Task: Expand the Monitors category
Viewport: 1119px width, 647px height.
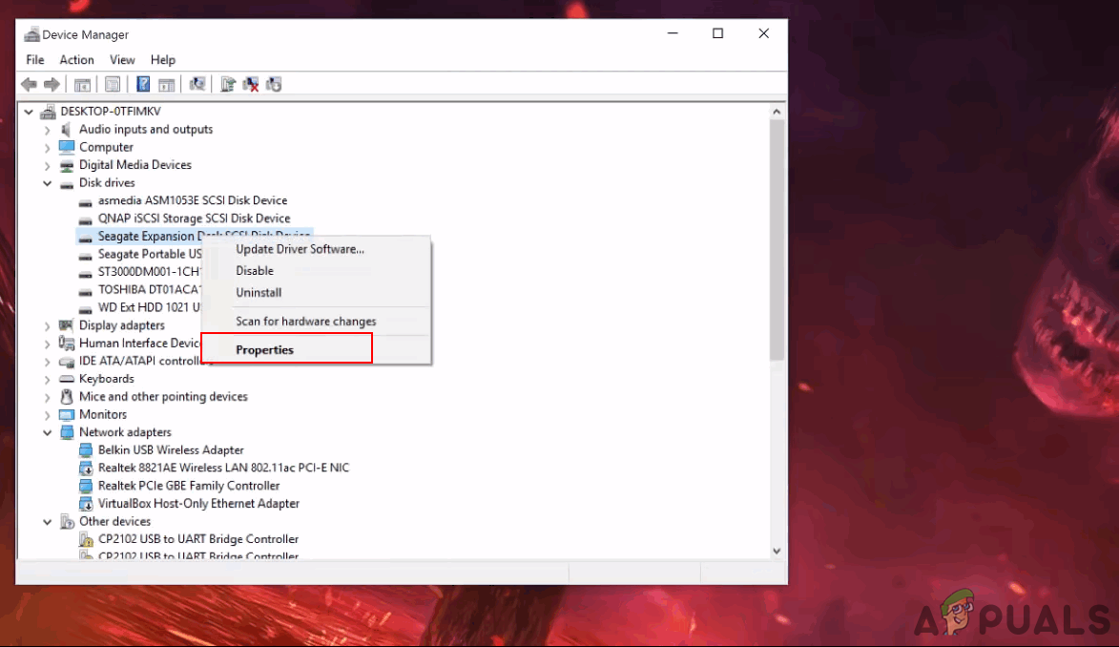Action: coord(47,415)
